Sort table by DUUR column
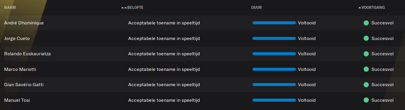 (x=257, y=8)
